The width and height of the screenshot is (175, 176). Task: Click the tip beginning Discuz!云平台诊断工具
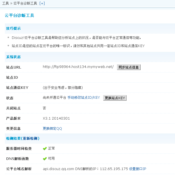[76, 38]
